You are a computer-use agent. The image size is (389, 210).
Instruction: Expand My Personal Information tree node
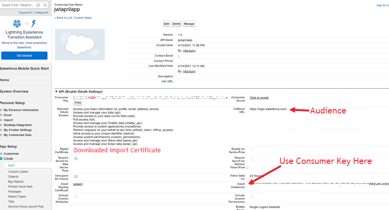(x=1, y=110)
